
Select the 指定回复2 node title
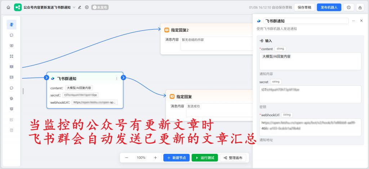click(x=180, y=30)
